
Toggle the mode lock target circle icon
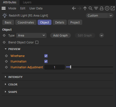coord(107,8)
